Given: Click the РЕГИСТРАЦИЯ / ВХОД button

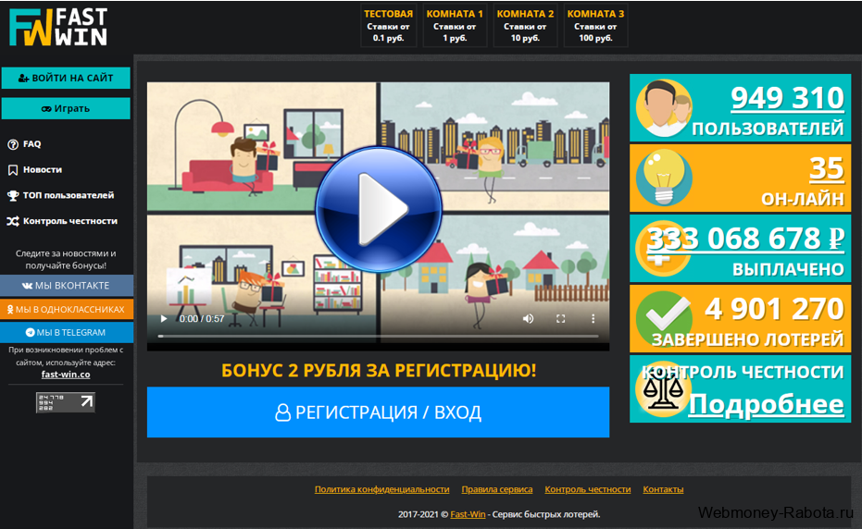Looking at the screenshot, I should (378, 412).
